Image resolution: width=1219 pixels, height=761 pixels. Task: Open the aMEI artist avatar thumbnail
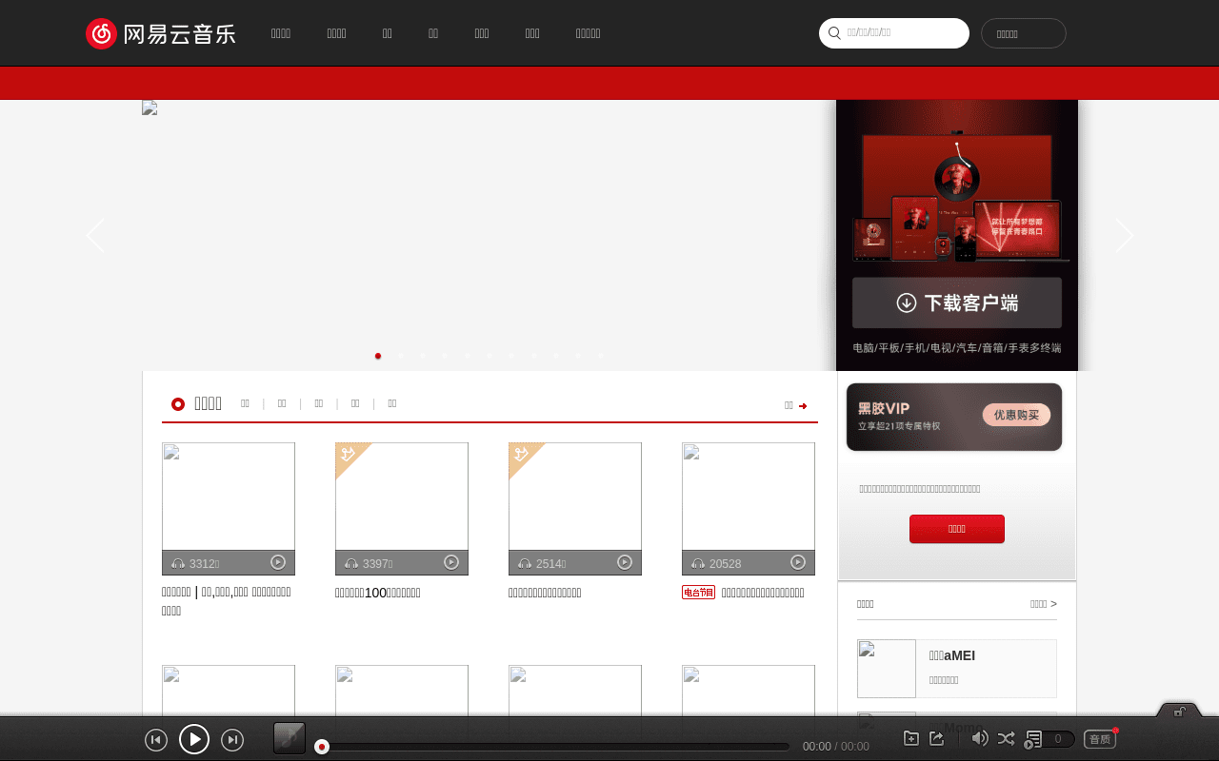[887, 669]
